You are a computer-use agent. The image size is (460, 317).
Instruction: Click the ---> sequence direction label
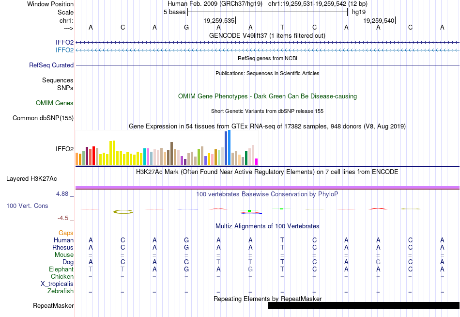tap(68, 28)
